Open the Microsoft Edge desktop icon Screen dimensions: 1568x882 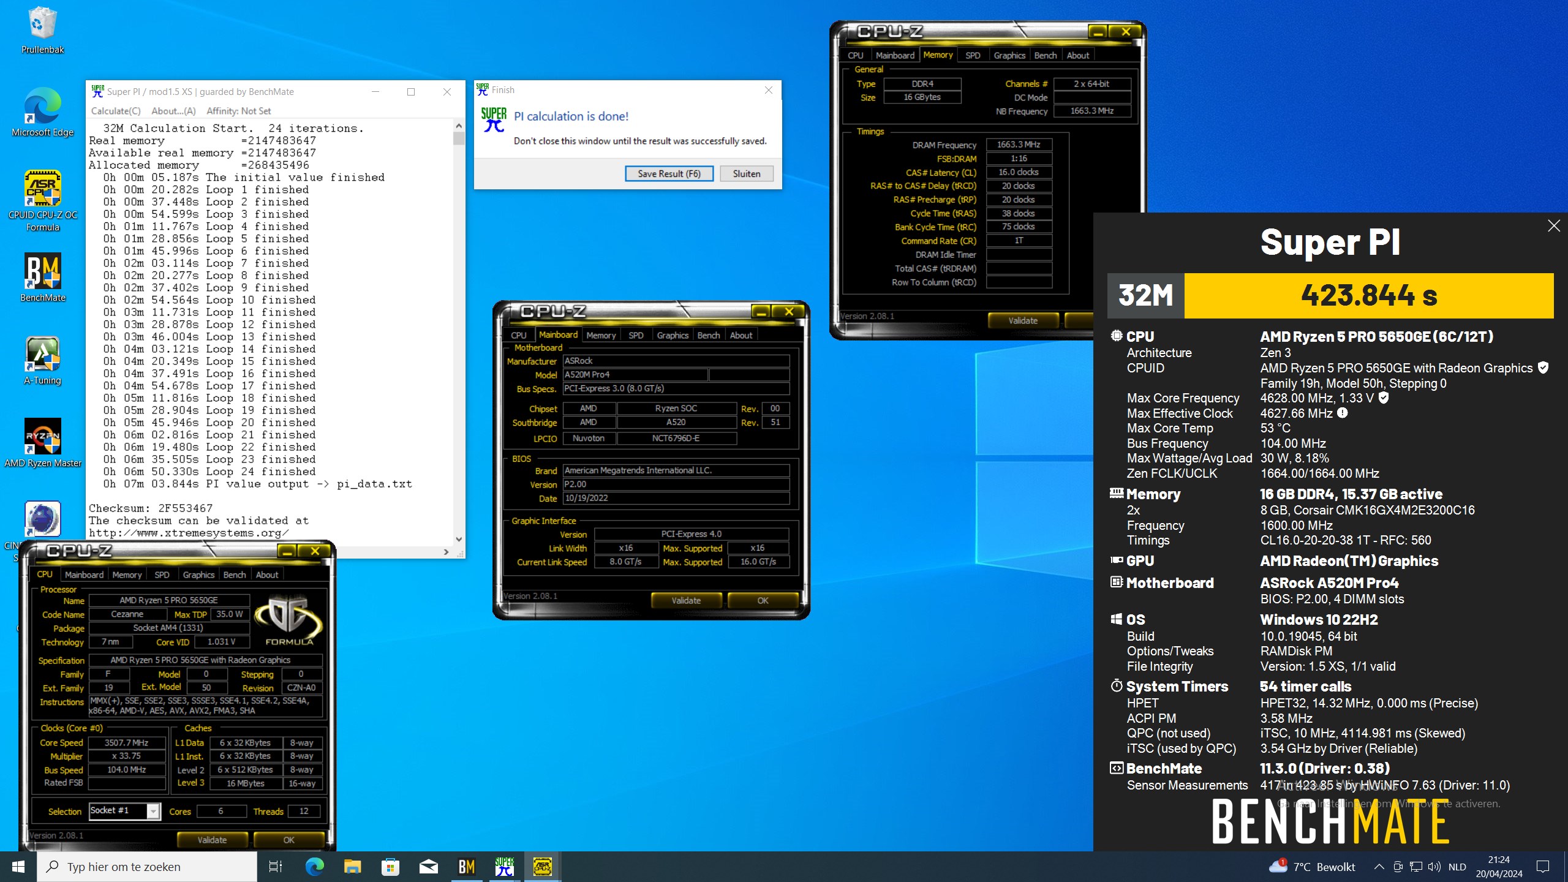tap(42, 112)
